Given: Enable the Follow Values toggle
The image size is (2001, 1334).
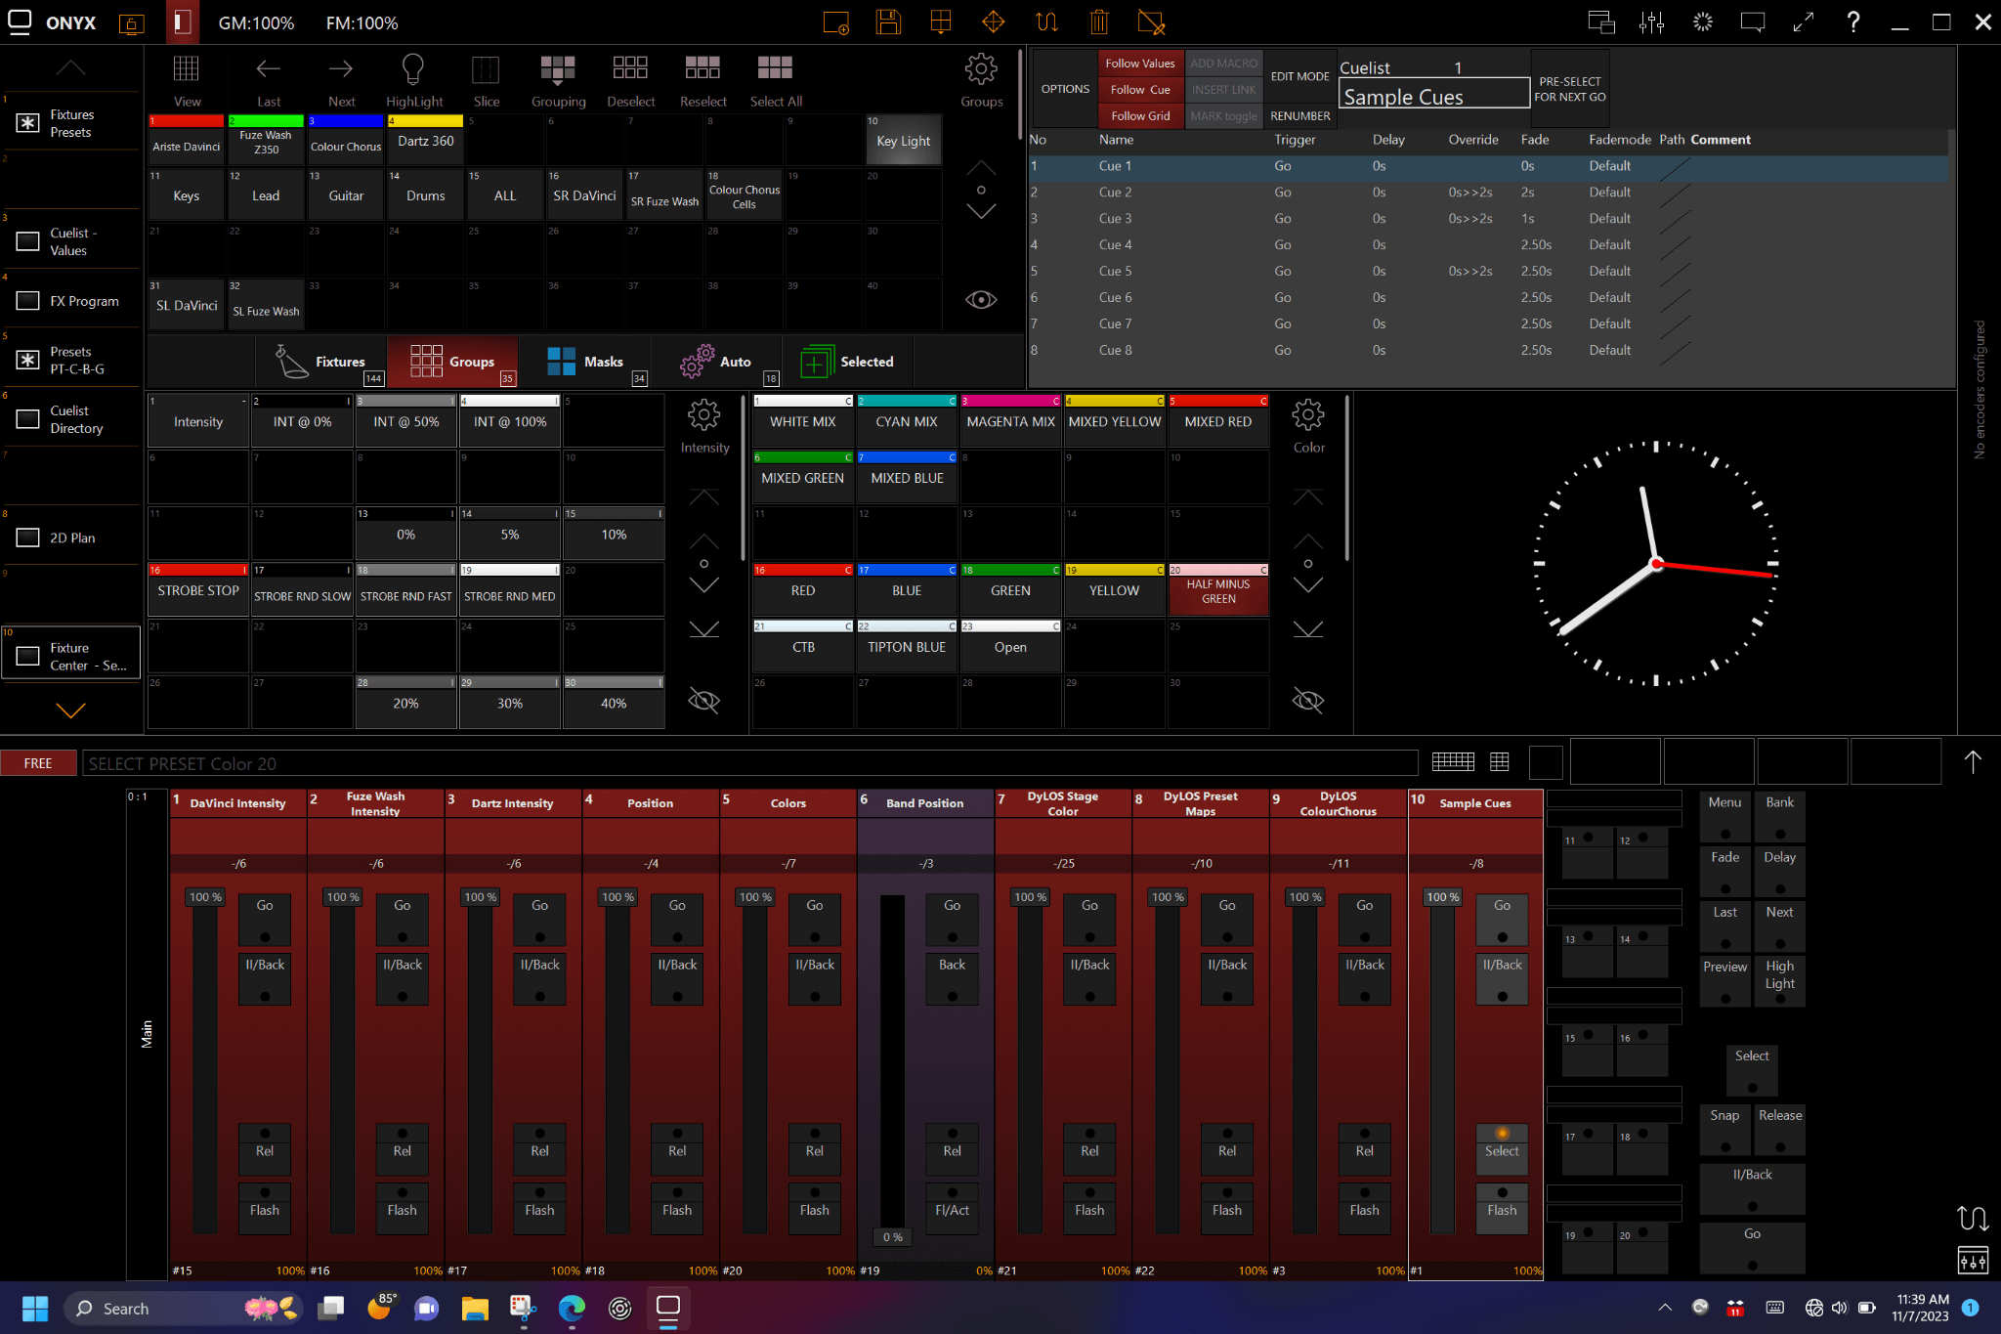Looking at the screenshot, I should [x=1139, y=63].
